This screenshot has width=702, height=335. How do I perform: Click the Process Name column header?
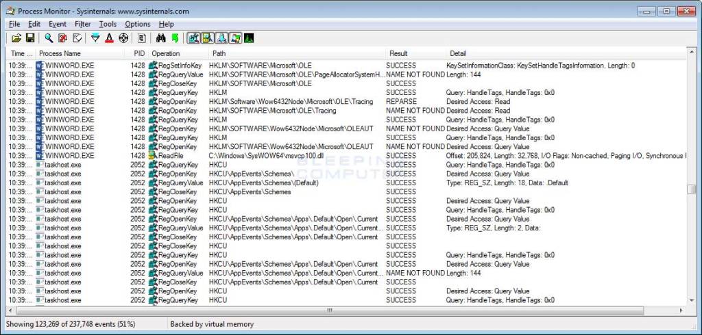click(x=60, y=53)
